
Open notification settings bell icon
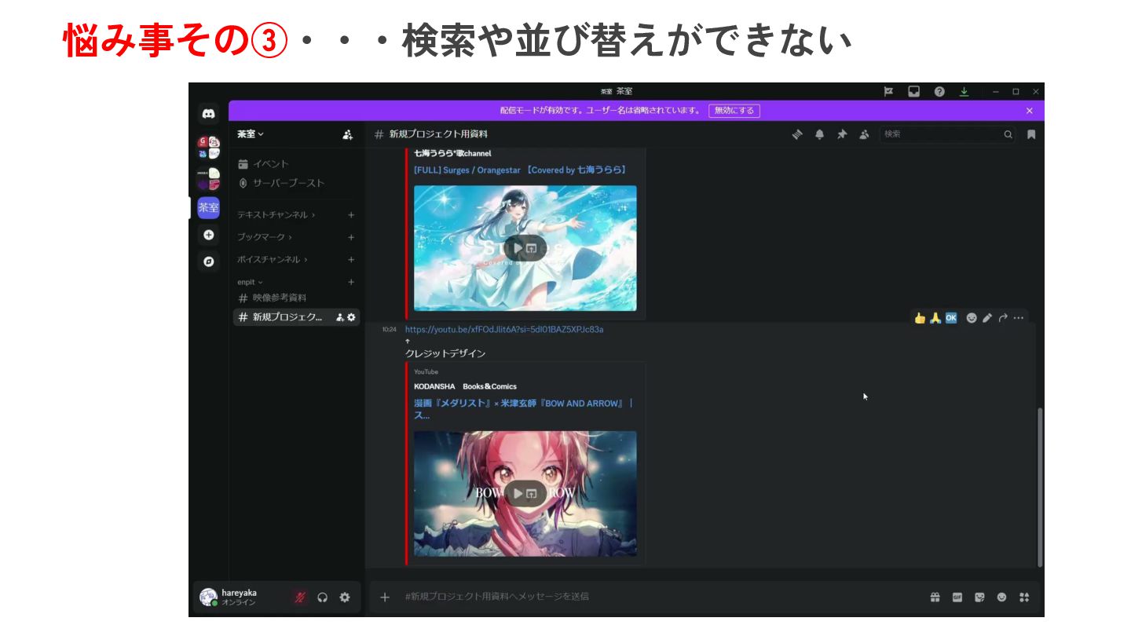tap(819, 134)
